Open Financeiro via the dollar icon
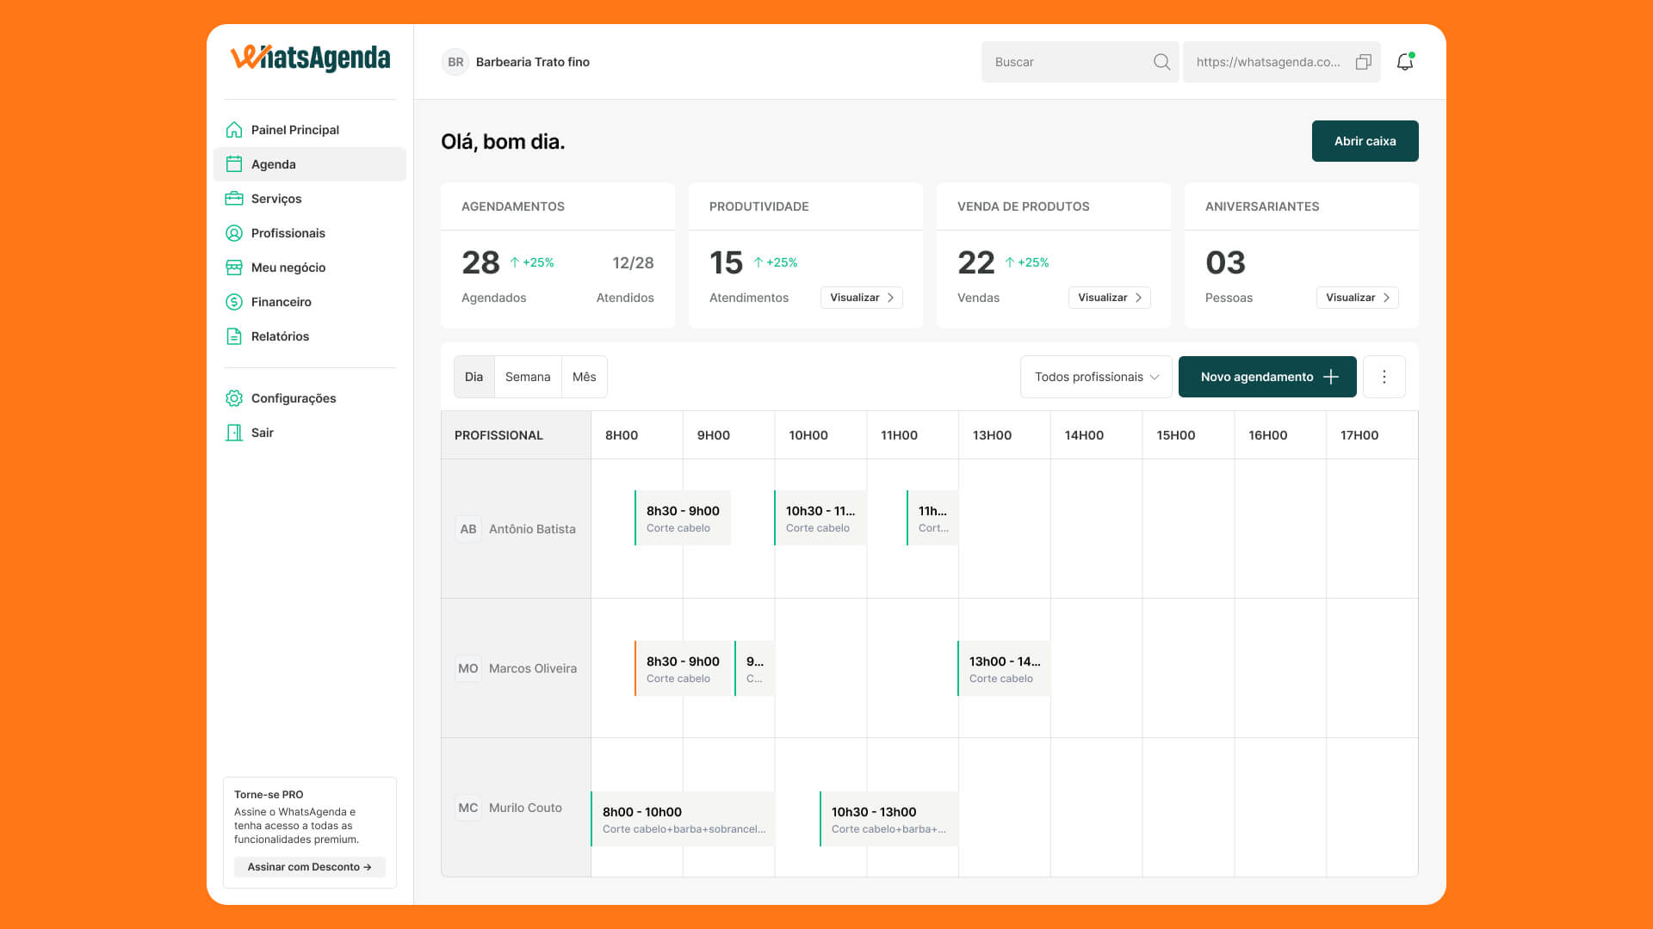 [234, 302]
